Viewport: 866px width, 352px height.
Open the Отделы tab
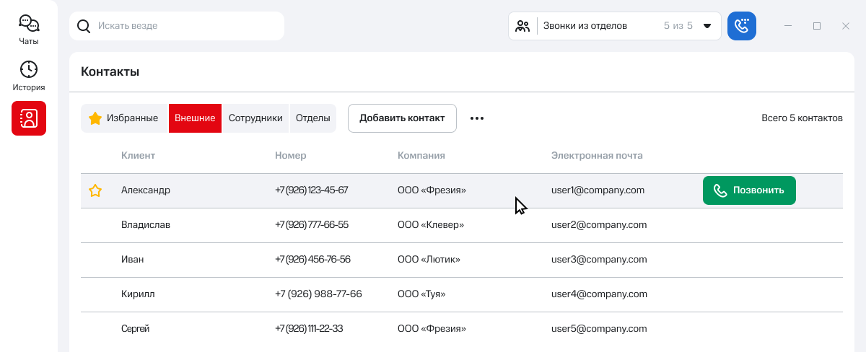click(x=313, y=118)
